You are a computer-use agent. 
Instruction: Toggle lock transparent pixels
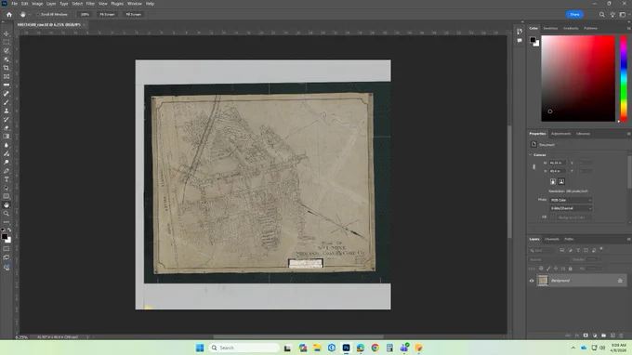click(x=541, y=269)
